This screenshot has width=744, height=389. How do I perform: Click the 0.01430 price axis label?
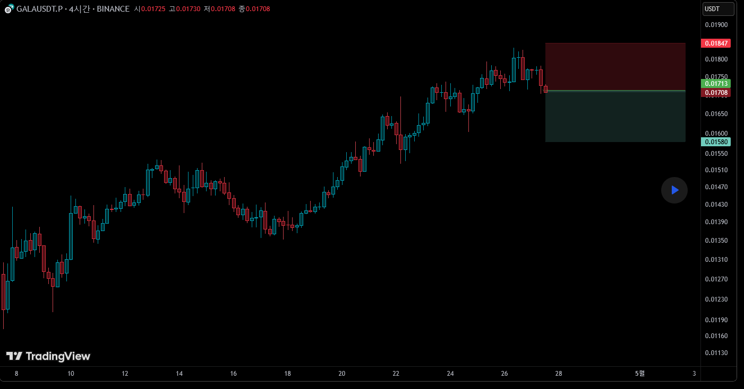[x=716, y=205]
